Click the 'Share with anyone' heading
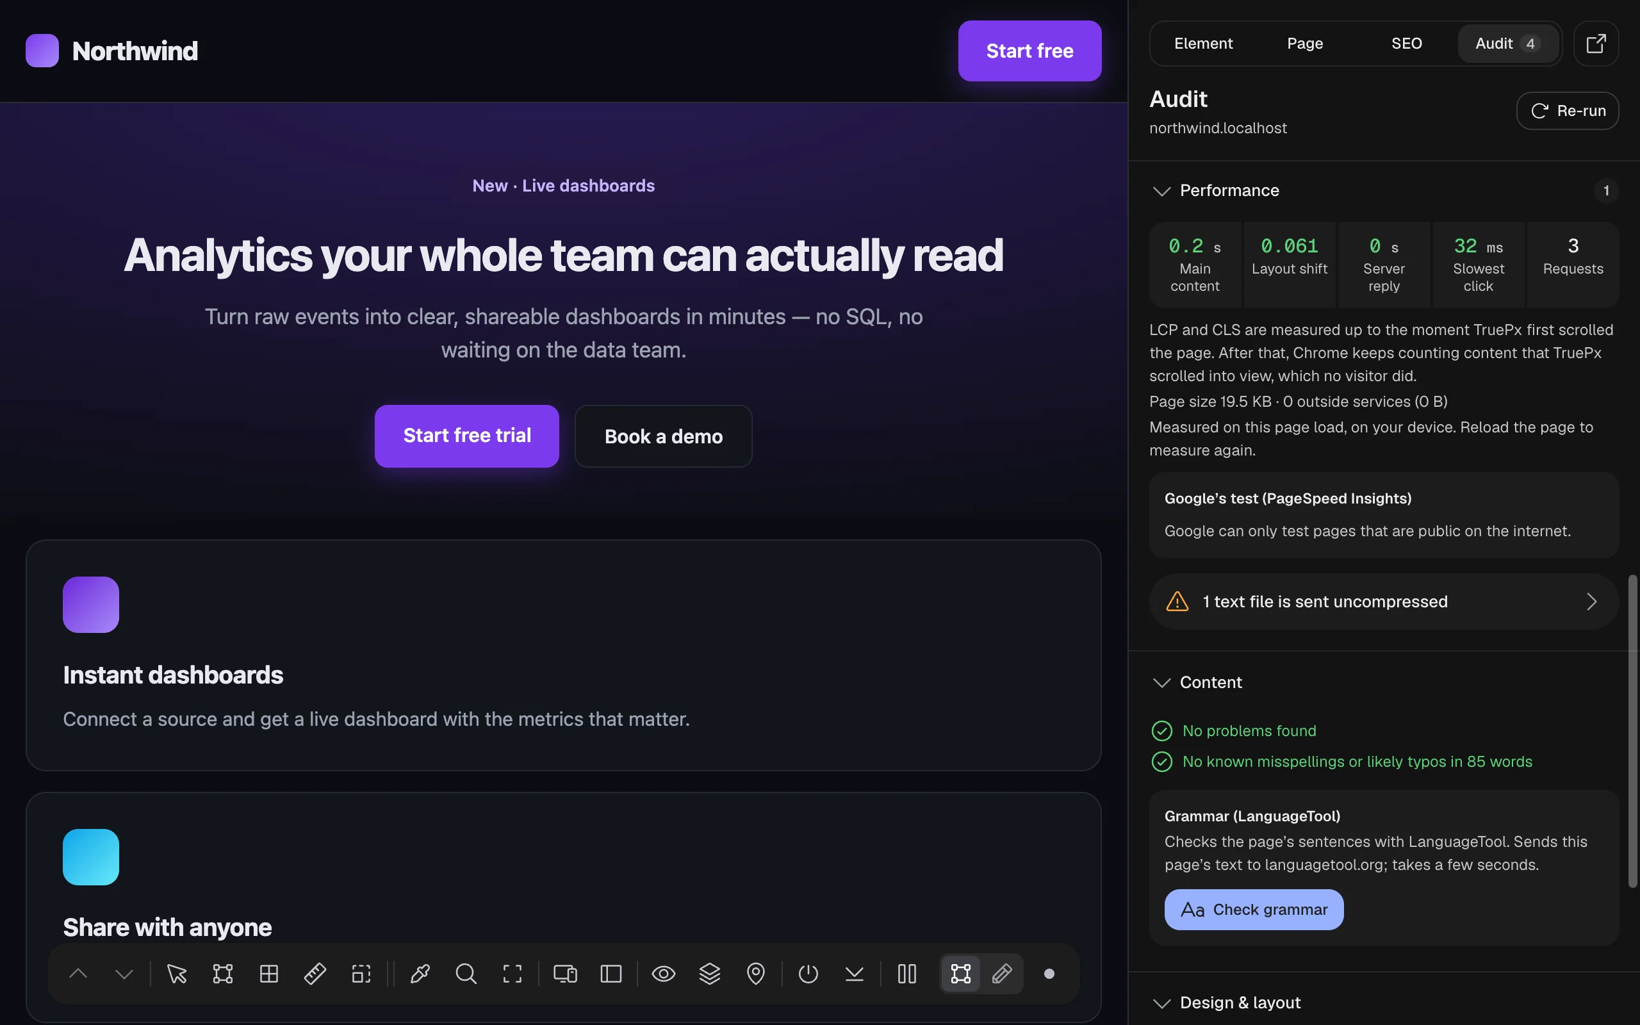Screen dimensions: 1640x1025 click(x=167, y=928)
